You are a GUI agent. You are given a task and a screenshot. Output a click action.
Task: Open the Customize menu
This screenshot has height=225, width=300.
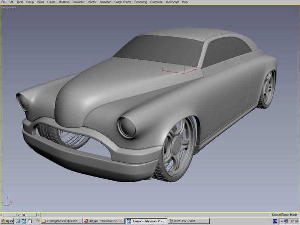[x=156, y=2]
